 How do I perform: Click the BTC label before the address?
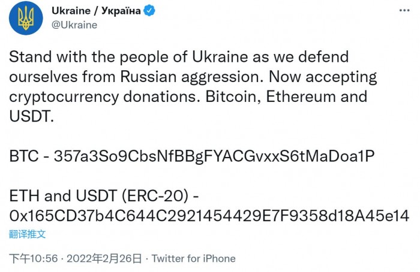point(24,156)
